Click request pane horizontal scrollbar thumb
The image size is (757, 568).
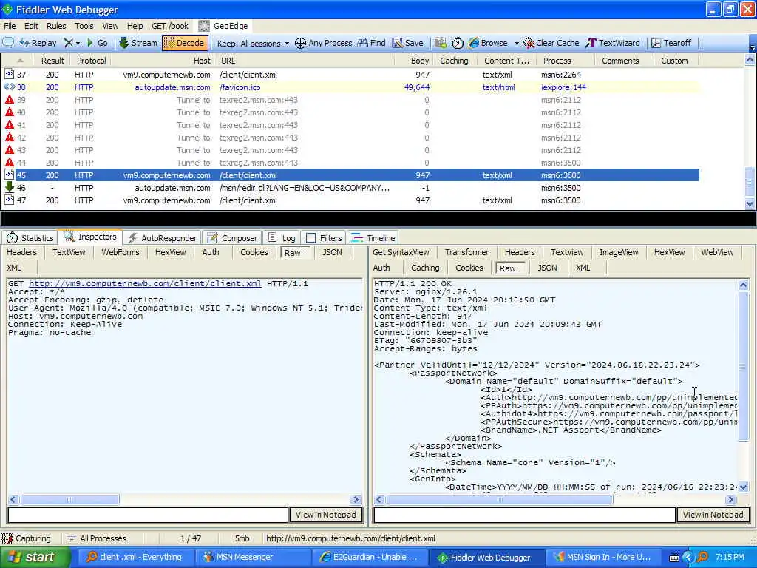69,499
